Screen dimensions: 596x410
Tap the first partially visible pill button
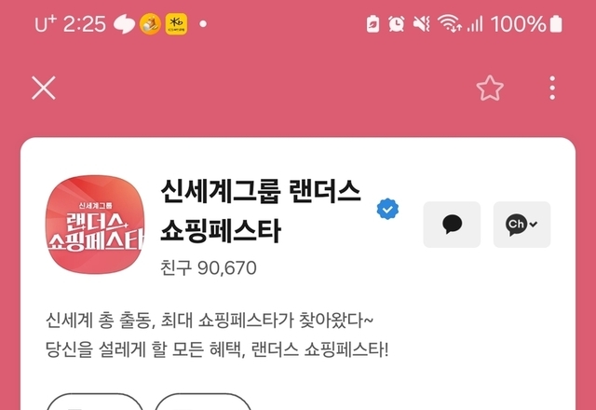coord(95,402)
